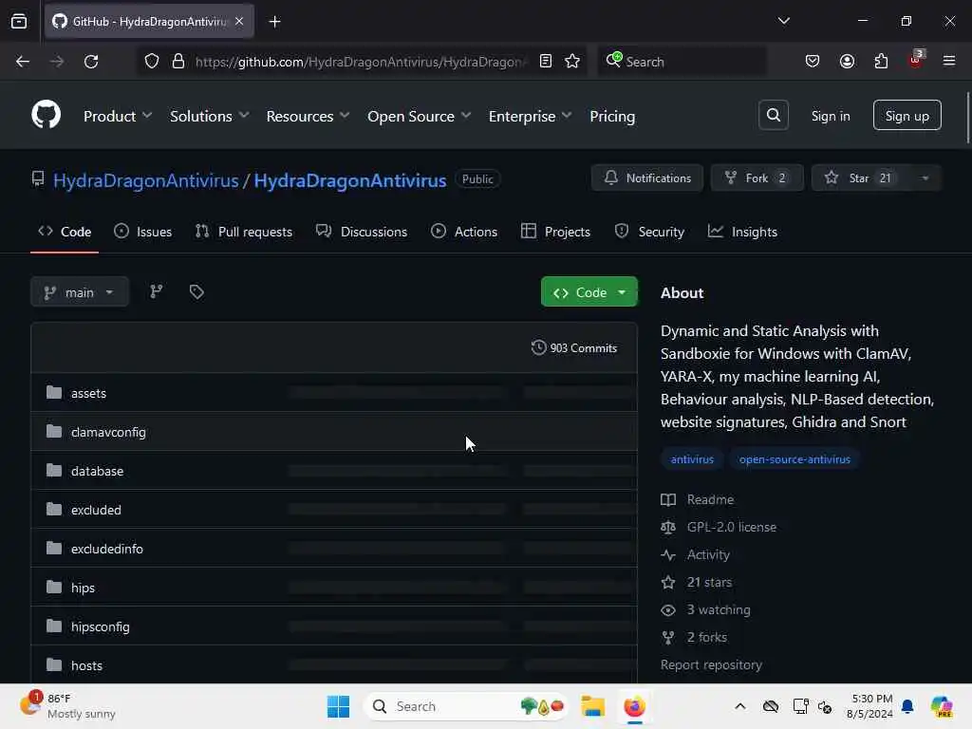Click the tracking protection shield icon in the address bar
Image resolution: width=972 pixels, height=729 pixels.
[152, 62]
